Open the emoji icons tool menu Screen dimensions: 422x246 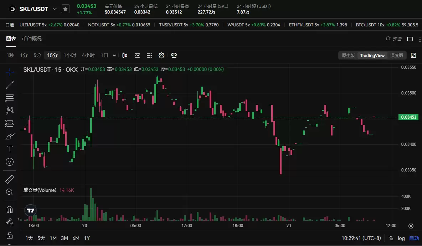coord(10,162)
